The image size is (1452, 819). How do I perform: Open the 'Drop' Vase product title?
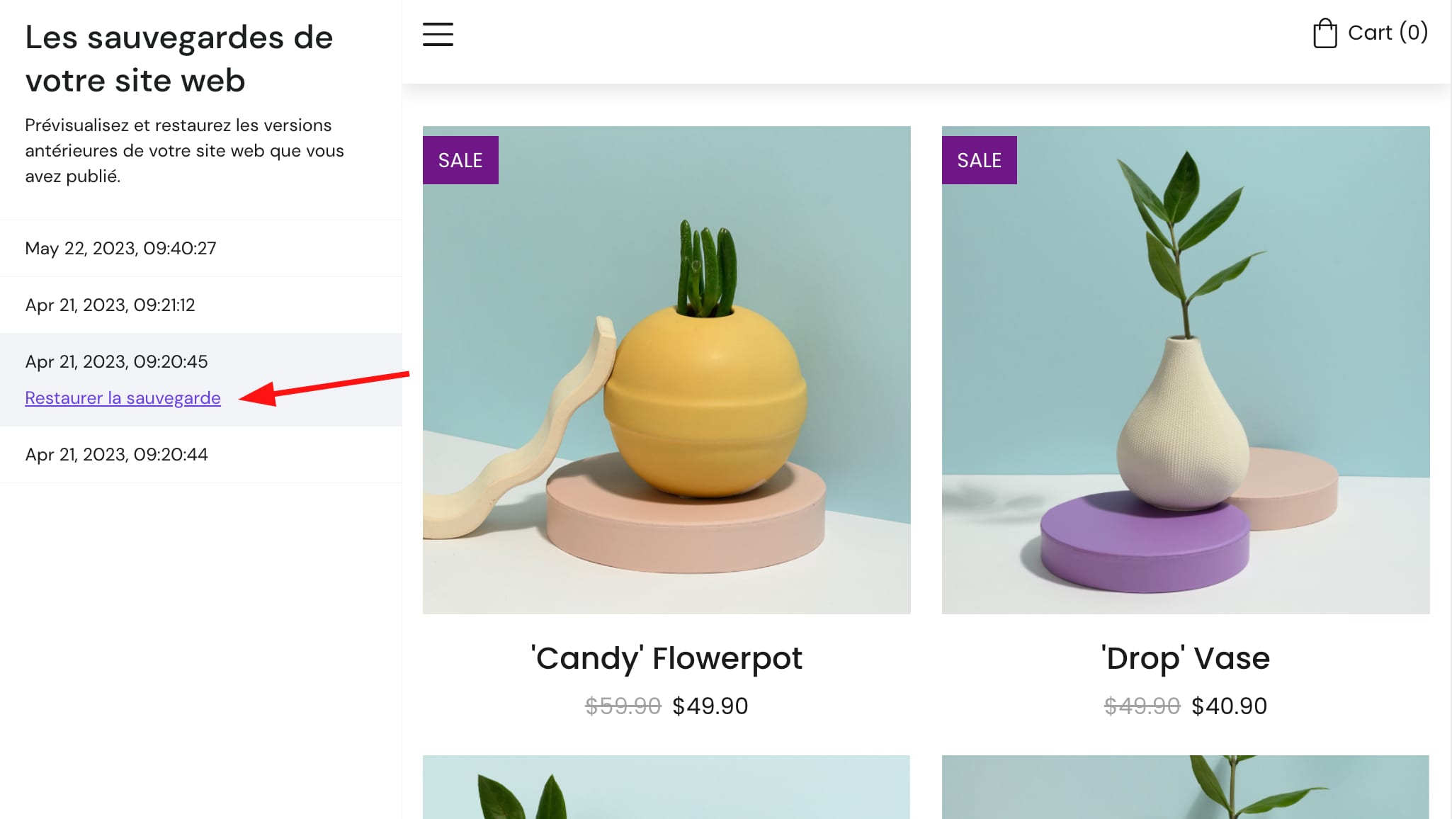point(1185,658)
